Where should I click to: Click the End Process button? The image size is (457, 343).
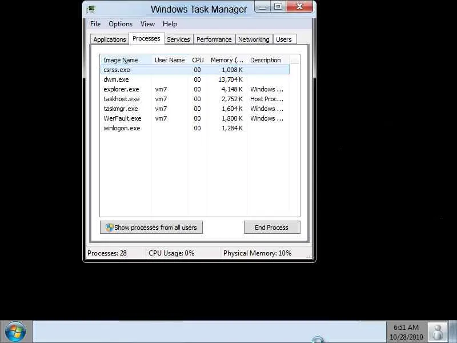click(272, 228)
